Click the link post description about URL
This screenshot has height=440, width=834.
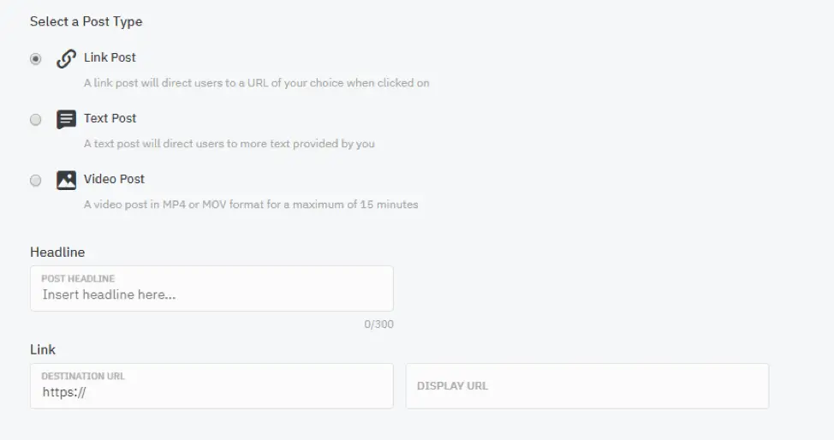coord(256,83)
